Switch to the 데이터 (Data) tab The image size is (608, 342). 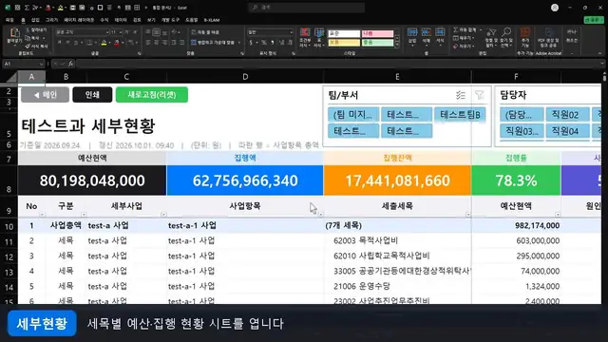[x=121, y=20]
